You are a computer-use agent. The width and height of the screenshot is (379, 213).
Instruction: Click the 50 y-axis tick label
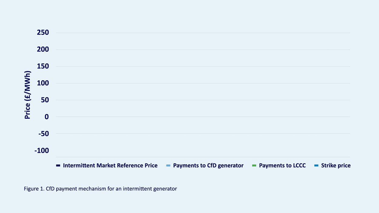tap(45, 100)
